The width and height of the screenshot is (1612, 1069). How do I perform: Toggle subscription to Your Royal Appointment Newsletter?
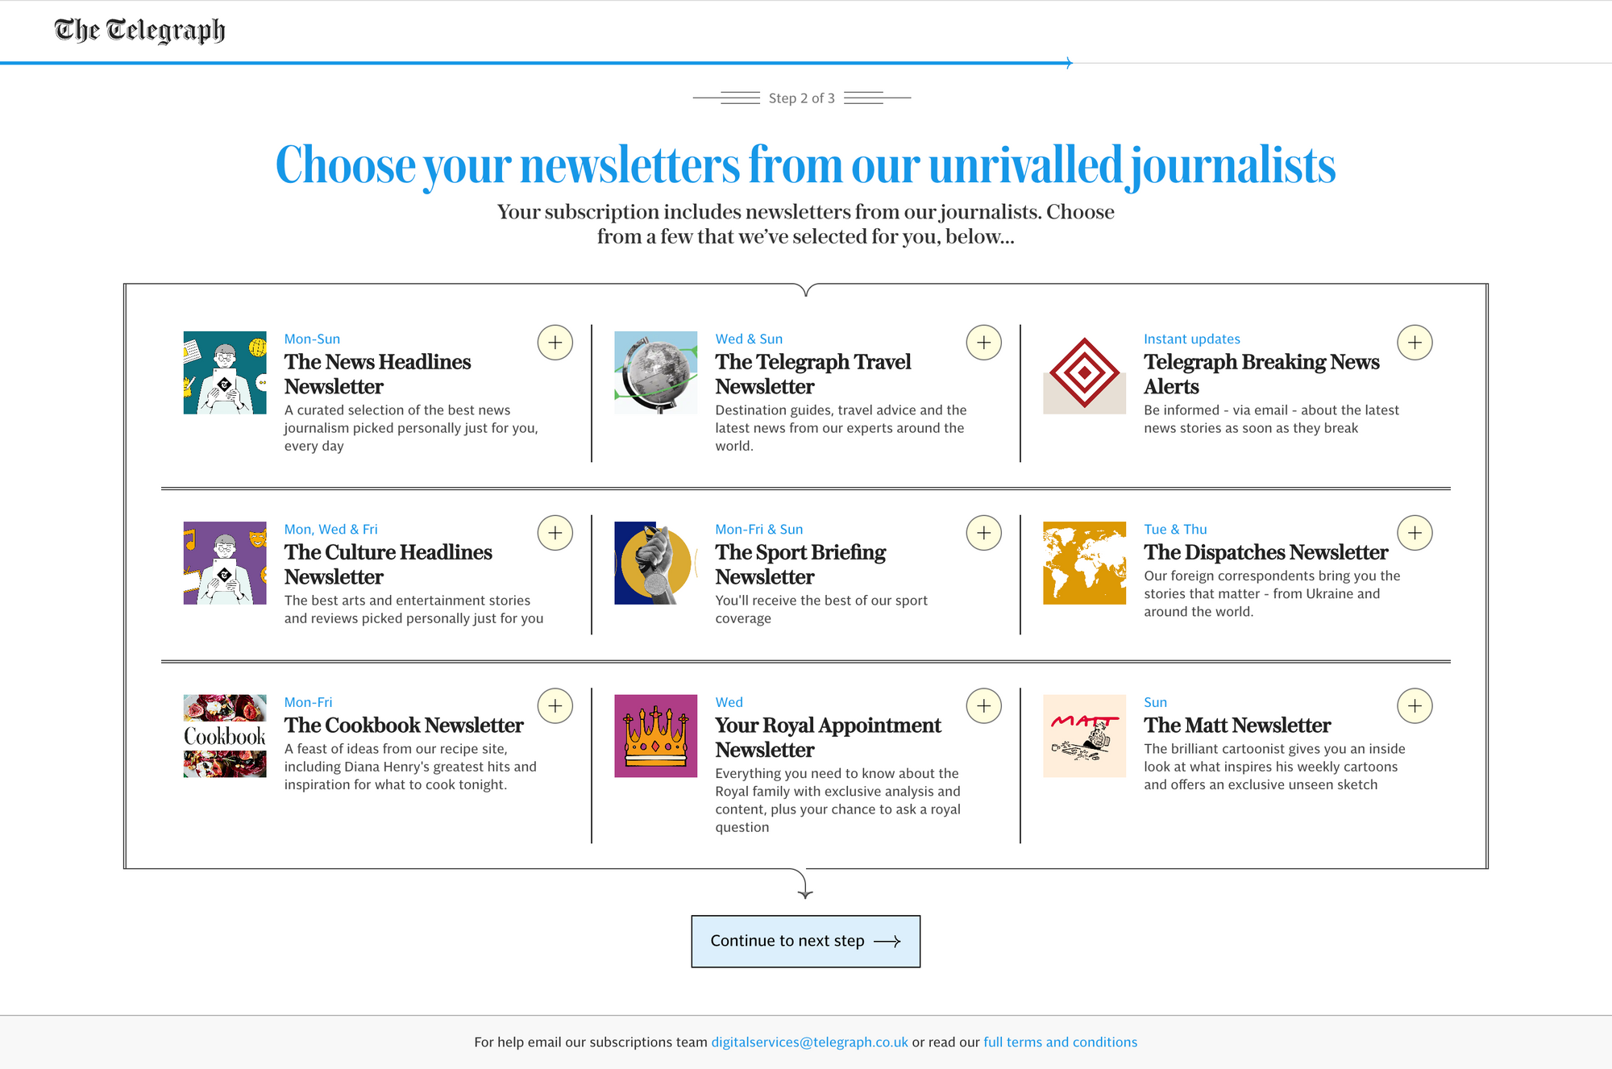click(x=985, y=705)
